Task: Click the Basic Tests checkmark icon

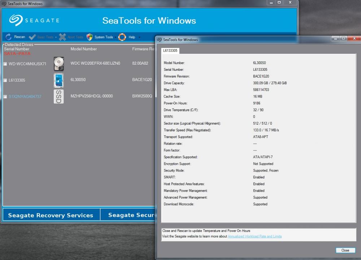Action: pyautogui.click(x=32, y=37)
